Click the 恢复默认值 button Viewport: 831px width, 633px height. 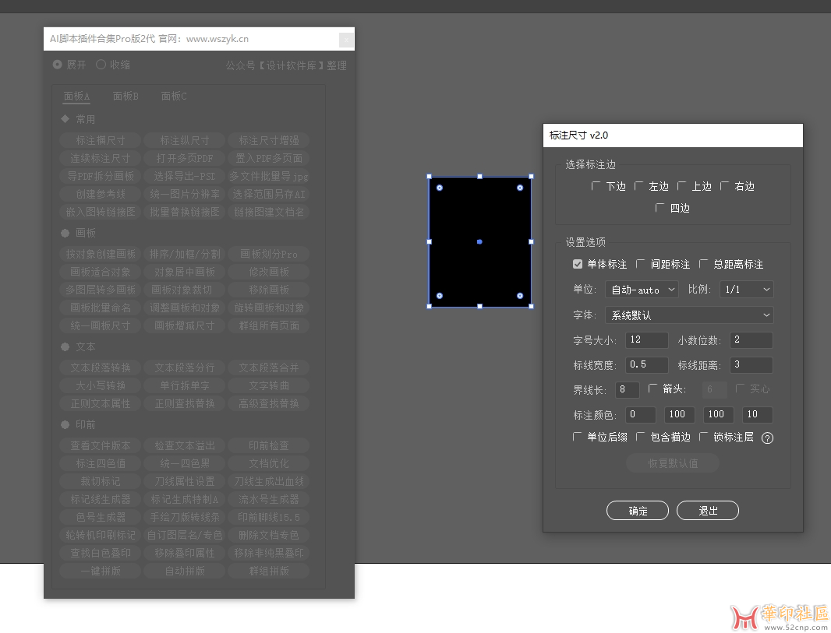(673, 463)
